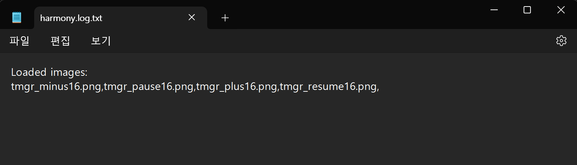Click on tmgr_plus16.png text
Screen dimensions: 577x165
236,87
